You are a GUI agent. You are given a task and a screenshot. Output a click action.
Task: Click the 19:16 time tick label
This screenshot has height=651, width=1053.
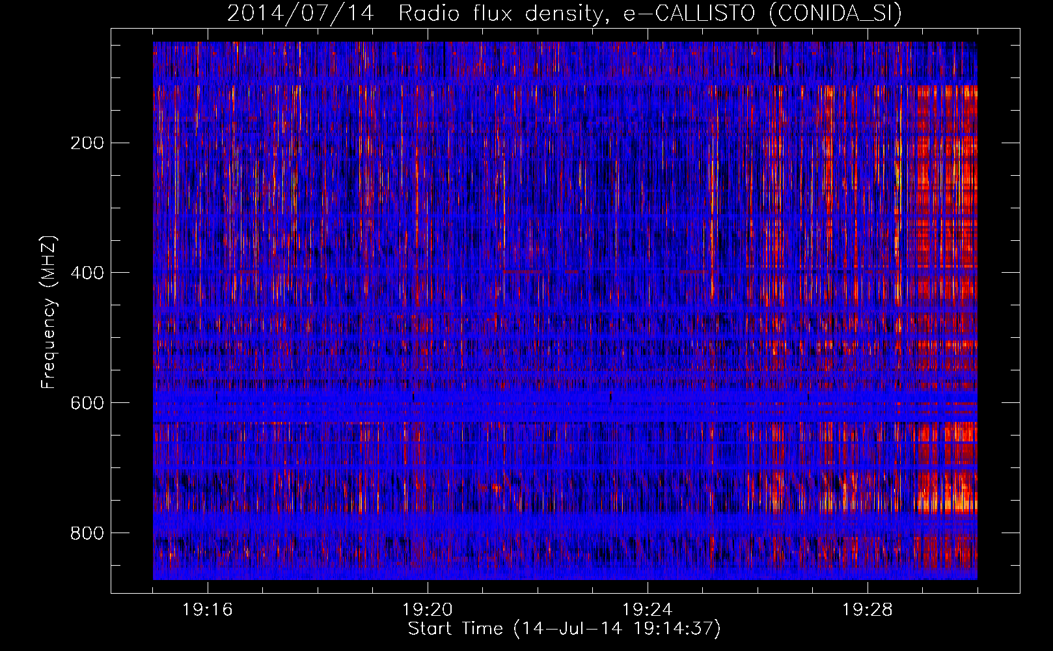pos(208,610)
